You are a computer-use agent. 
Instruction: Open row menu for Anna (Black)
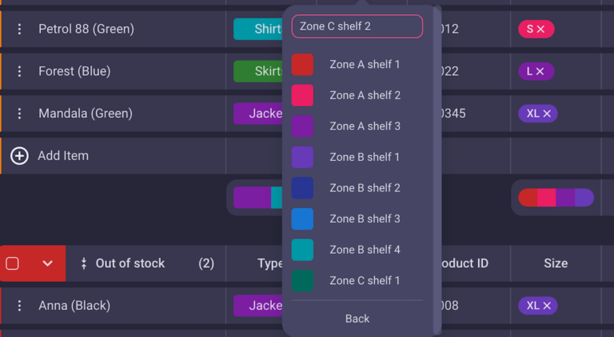pyautogui.click(x=19, y=306)
